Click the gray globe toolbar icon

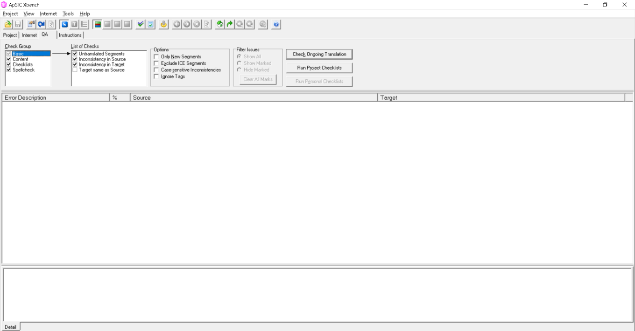(263, 24)
